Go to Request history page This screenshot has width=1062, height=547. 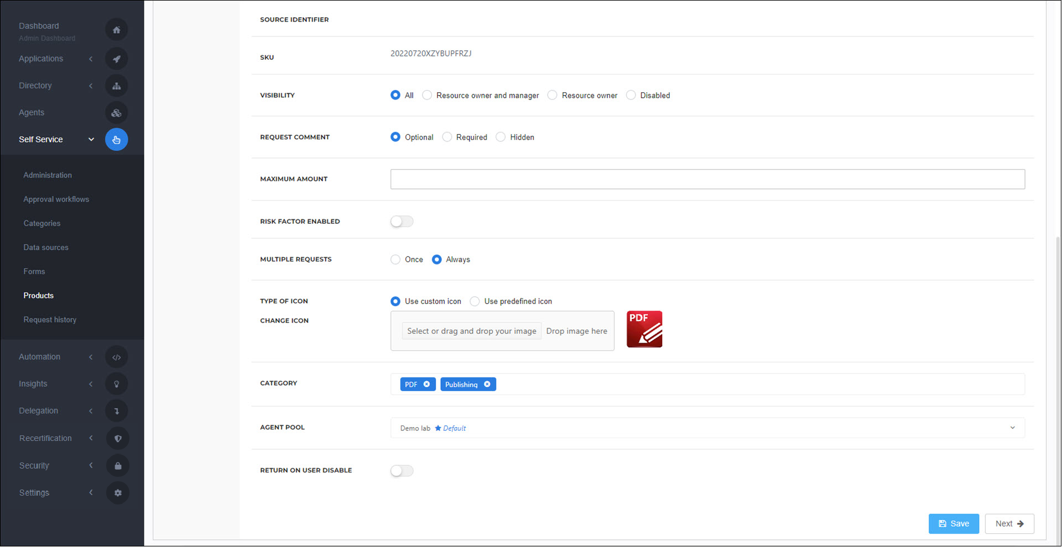tap(50, 320)
